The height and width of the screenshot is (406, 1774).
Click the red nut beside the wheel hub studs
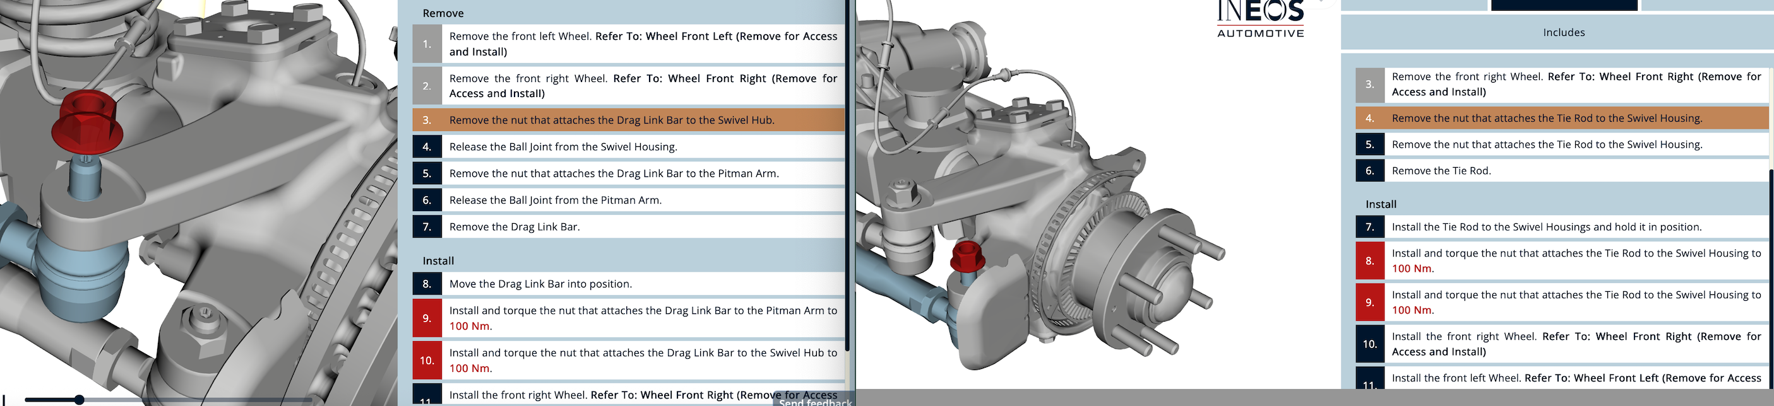[x=967, y=257]
